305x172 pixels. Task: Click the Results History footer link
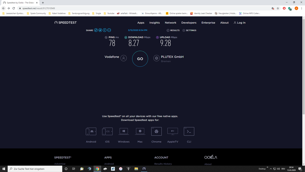pos(163,164)
